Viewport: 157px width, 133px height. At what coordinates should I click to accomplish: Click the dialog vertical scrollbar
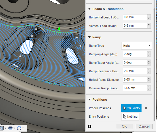point(154,65)
